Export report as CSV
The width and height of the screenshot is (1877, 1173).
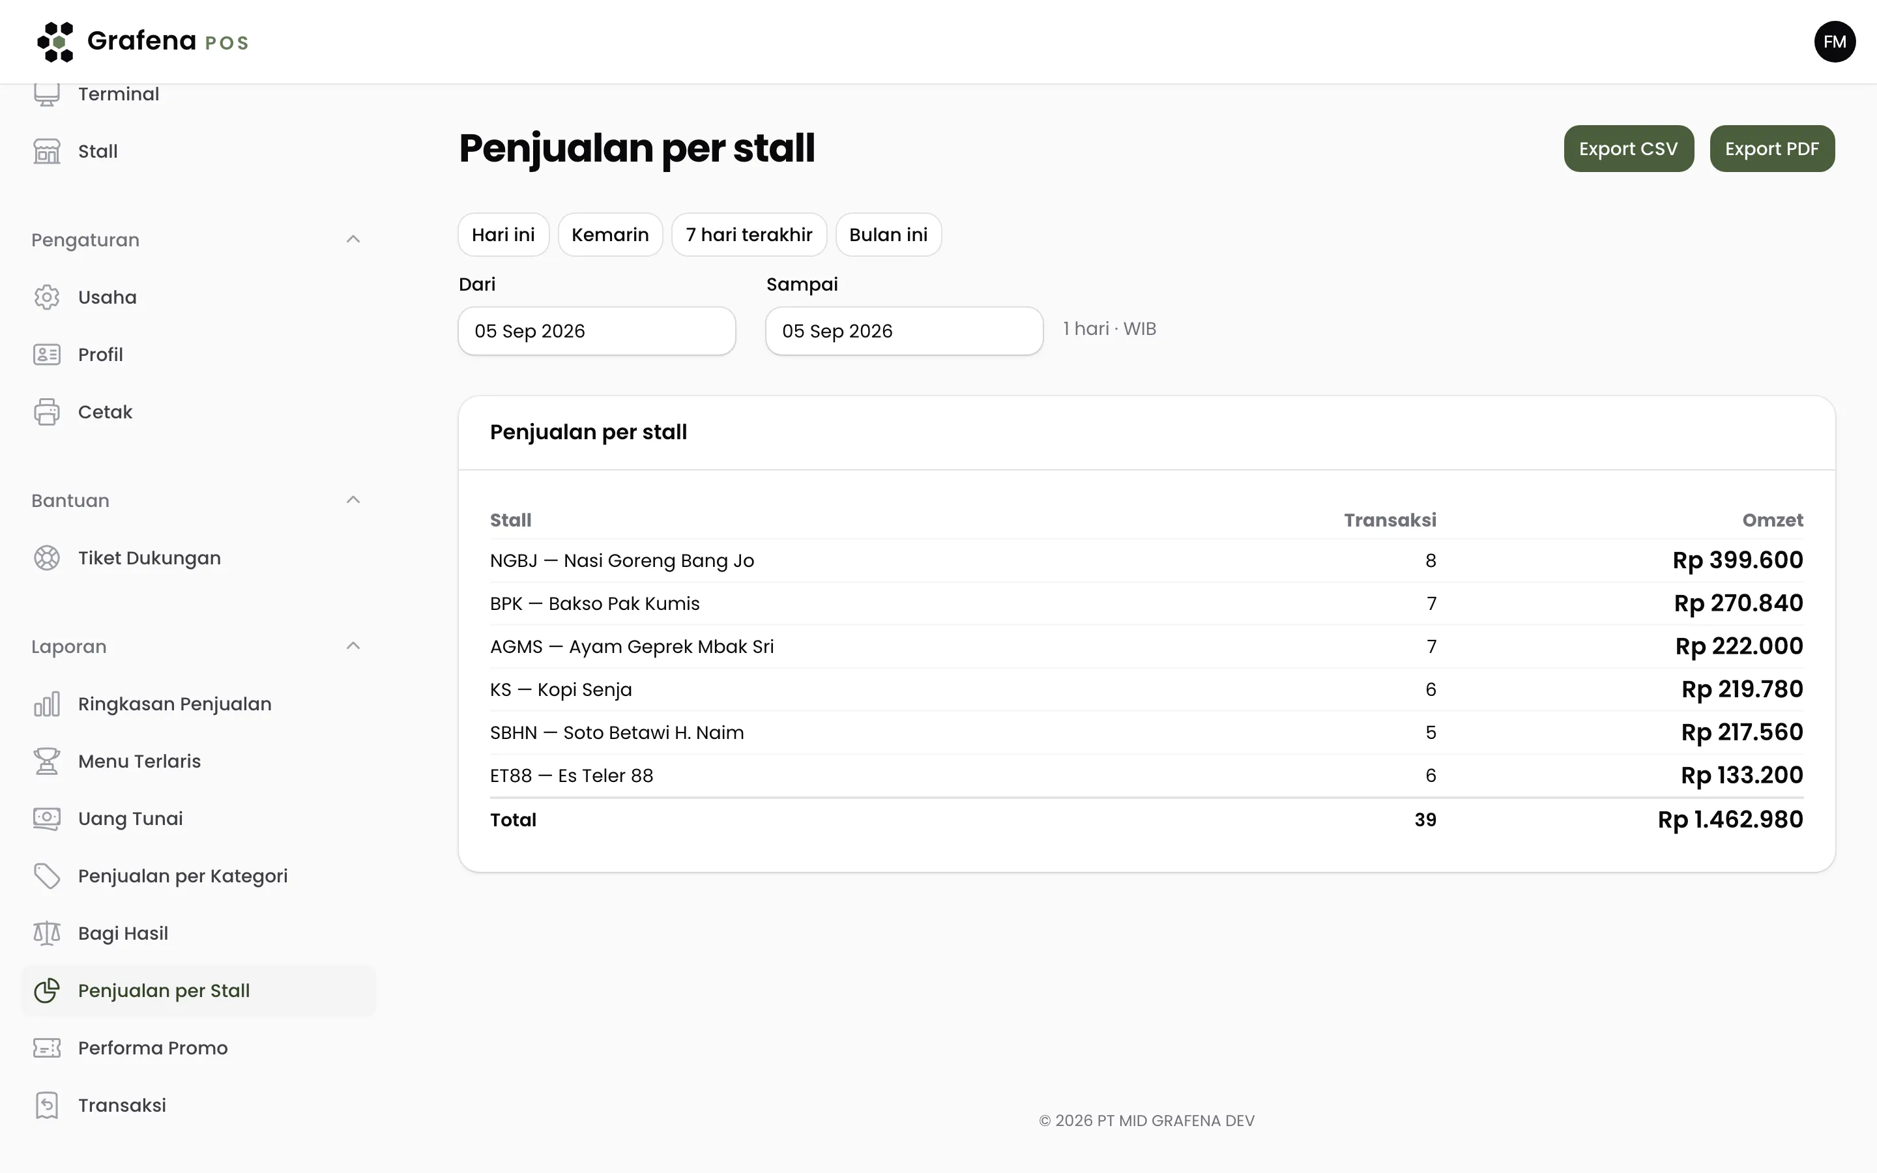1628,148
